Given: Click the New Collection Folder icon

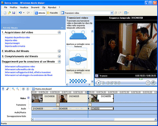Looking at the screenshot, I should 120,13.
